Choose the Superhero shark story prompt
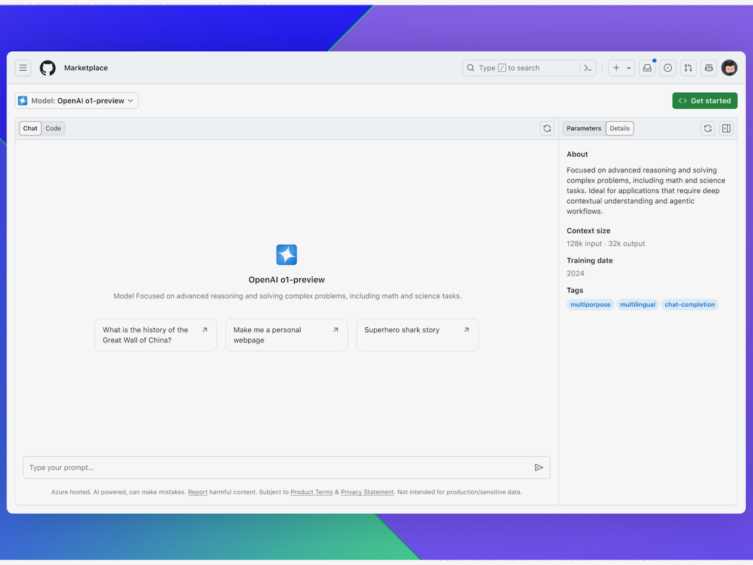 tap(418, 335)
